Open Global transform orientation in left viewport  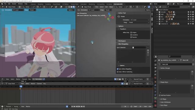click(27, 7)
